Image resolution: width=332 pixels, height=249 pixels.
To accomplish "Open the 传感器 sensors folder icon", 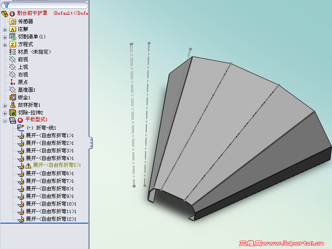I will (x=13, y=22).
